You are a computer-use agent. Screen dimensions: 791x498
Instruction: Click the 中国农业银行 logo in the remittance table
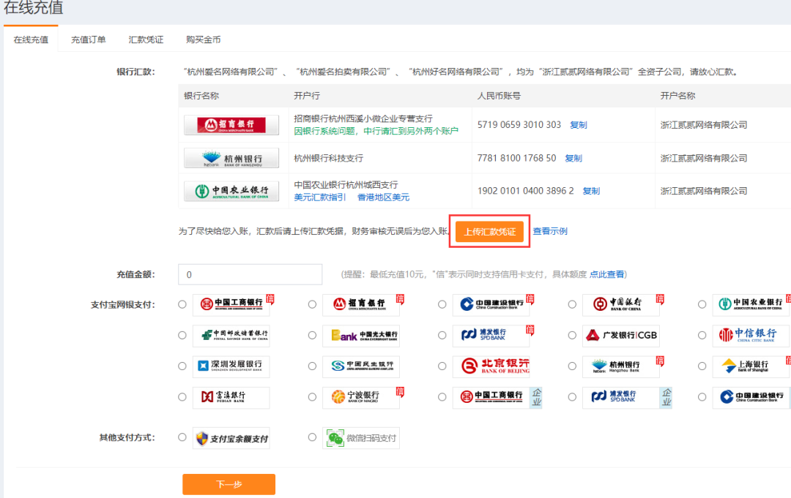231,191
